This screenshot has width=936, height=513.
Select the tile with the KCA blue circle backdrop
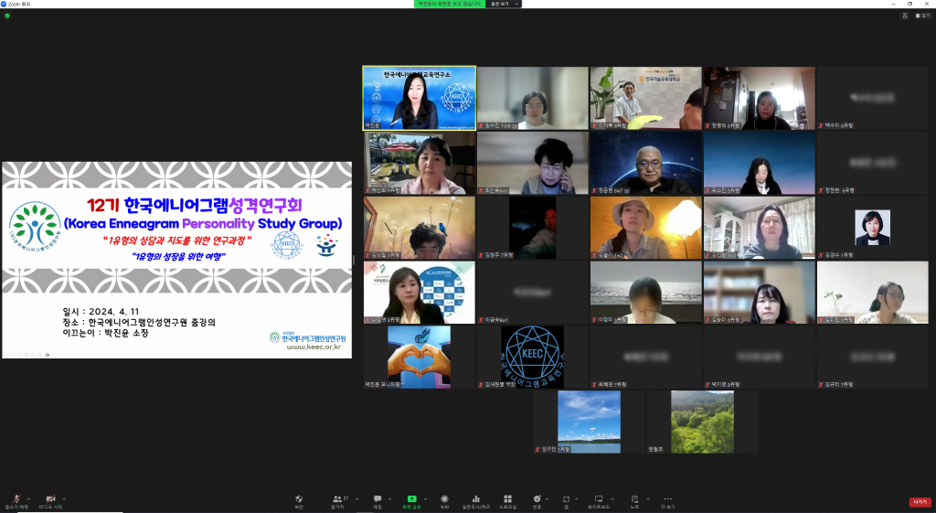(x=419, y=292)
